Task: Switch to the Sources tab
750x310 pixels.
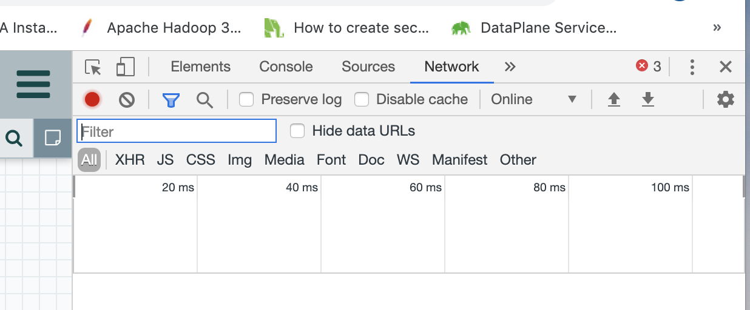Action: tap(368, 67)
